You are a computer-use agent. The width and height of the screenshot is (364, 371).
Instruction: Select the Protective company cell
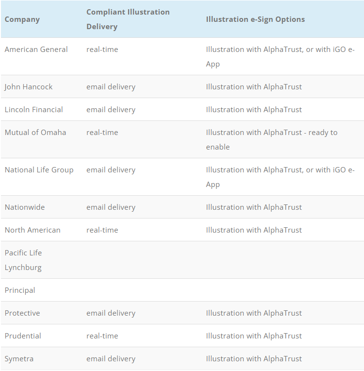click(x=22, y=313)
